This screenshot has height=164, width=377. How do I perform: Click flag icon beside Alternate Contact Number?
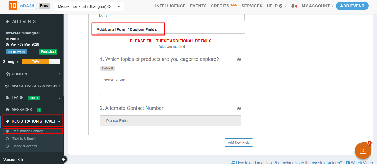pos(239,108)
